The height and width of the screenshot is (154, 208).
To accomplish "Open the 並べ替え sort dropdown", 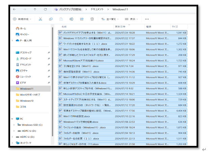I will click(x=110, y=19).
